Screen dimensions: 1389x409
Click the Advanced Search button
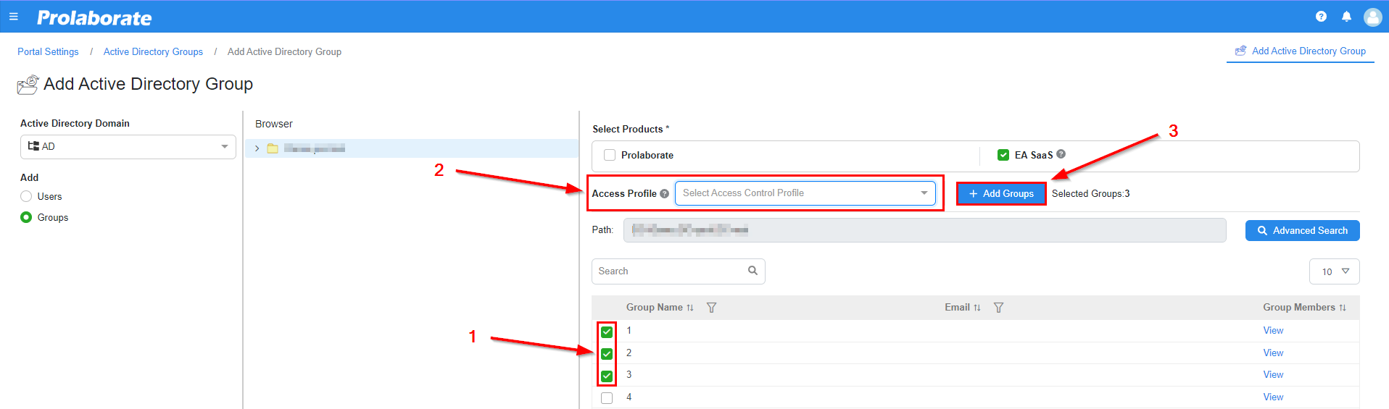click(1303, 230)
